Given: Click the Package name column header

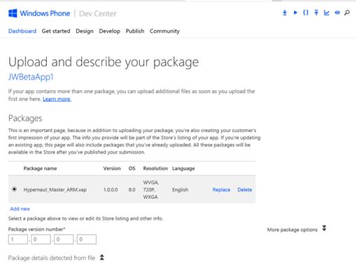Looking at the screenshot, I should pyautogui.click(x=40, y=168).
